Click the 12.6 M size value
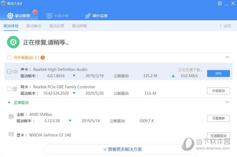This screenshot has height=157, width=237. (x=150, y=93)
